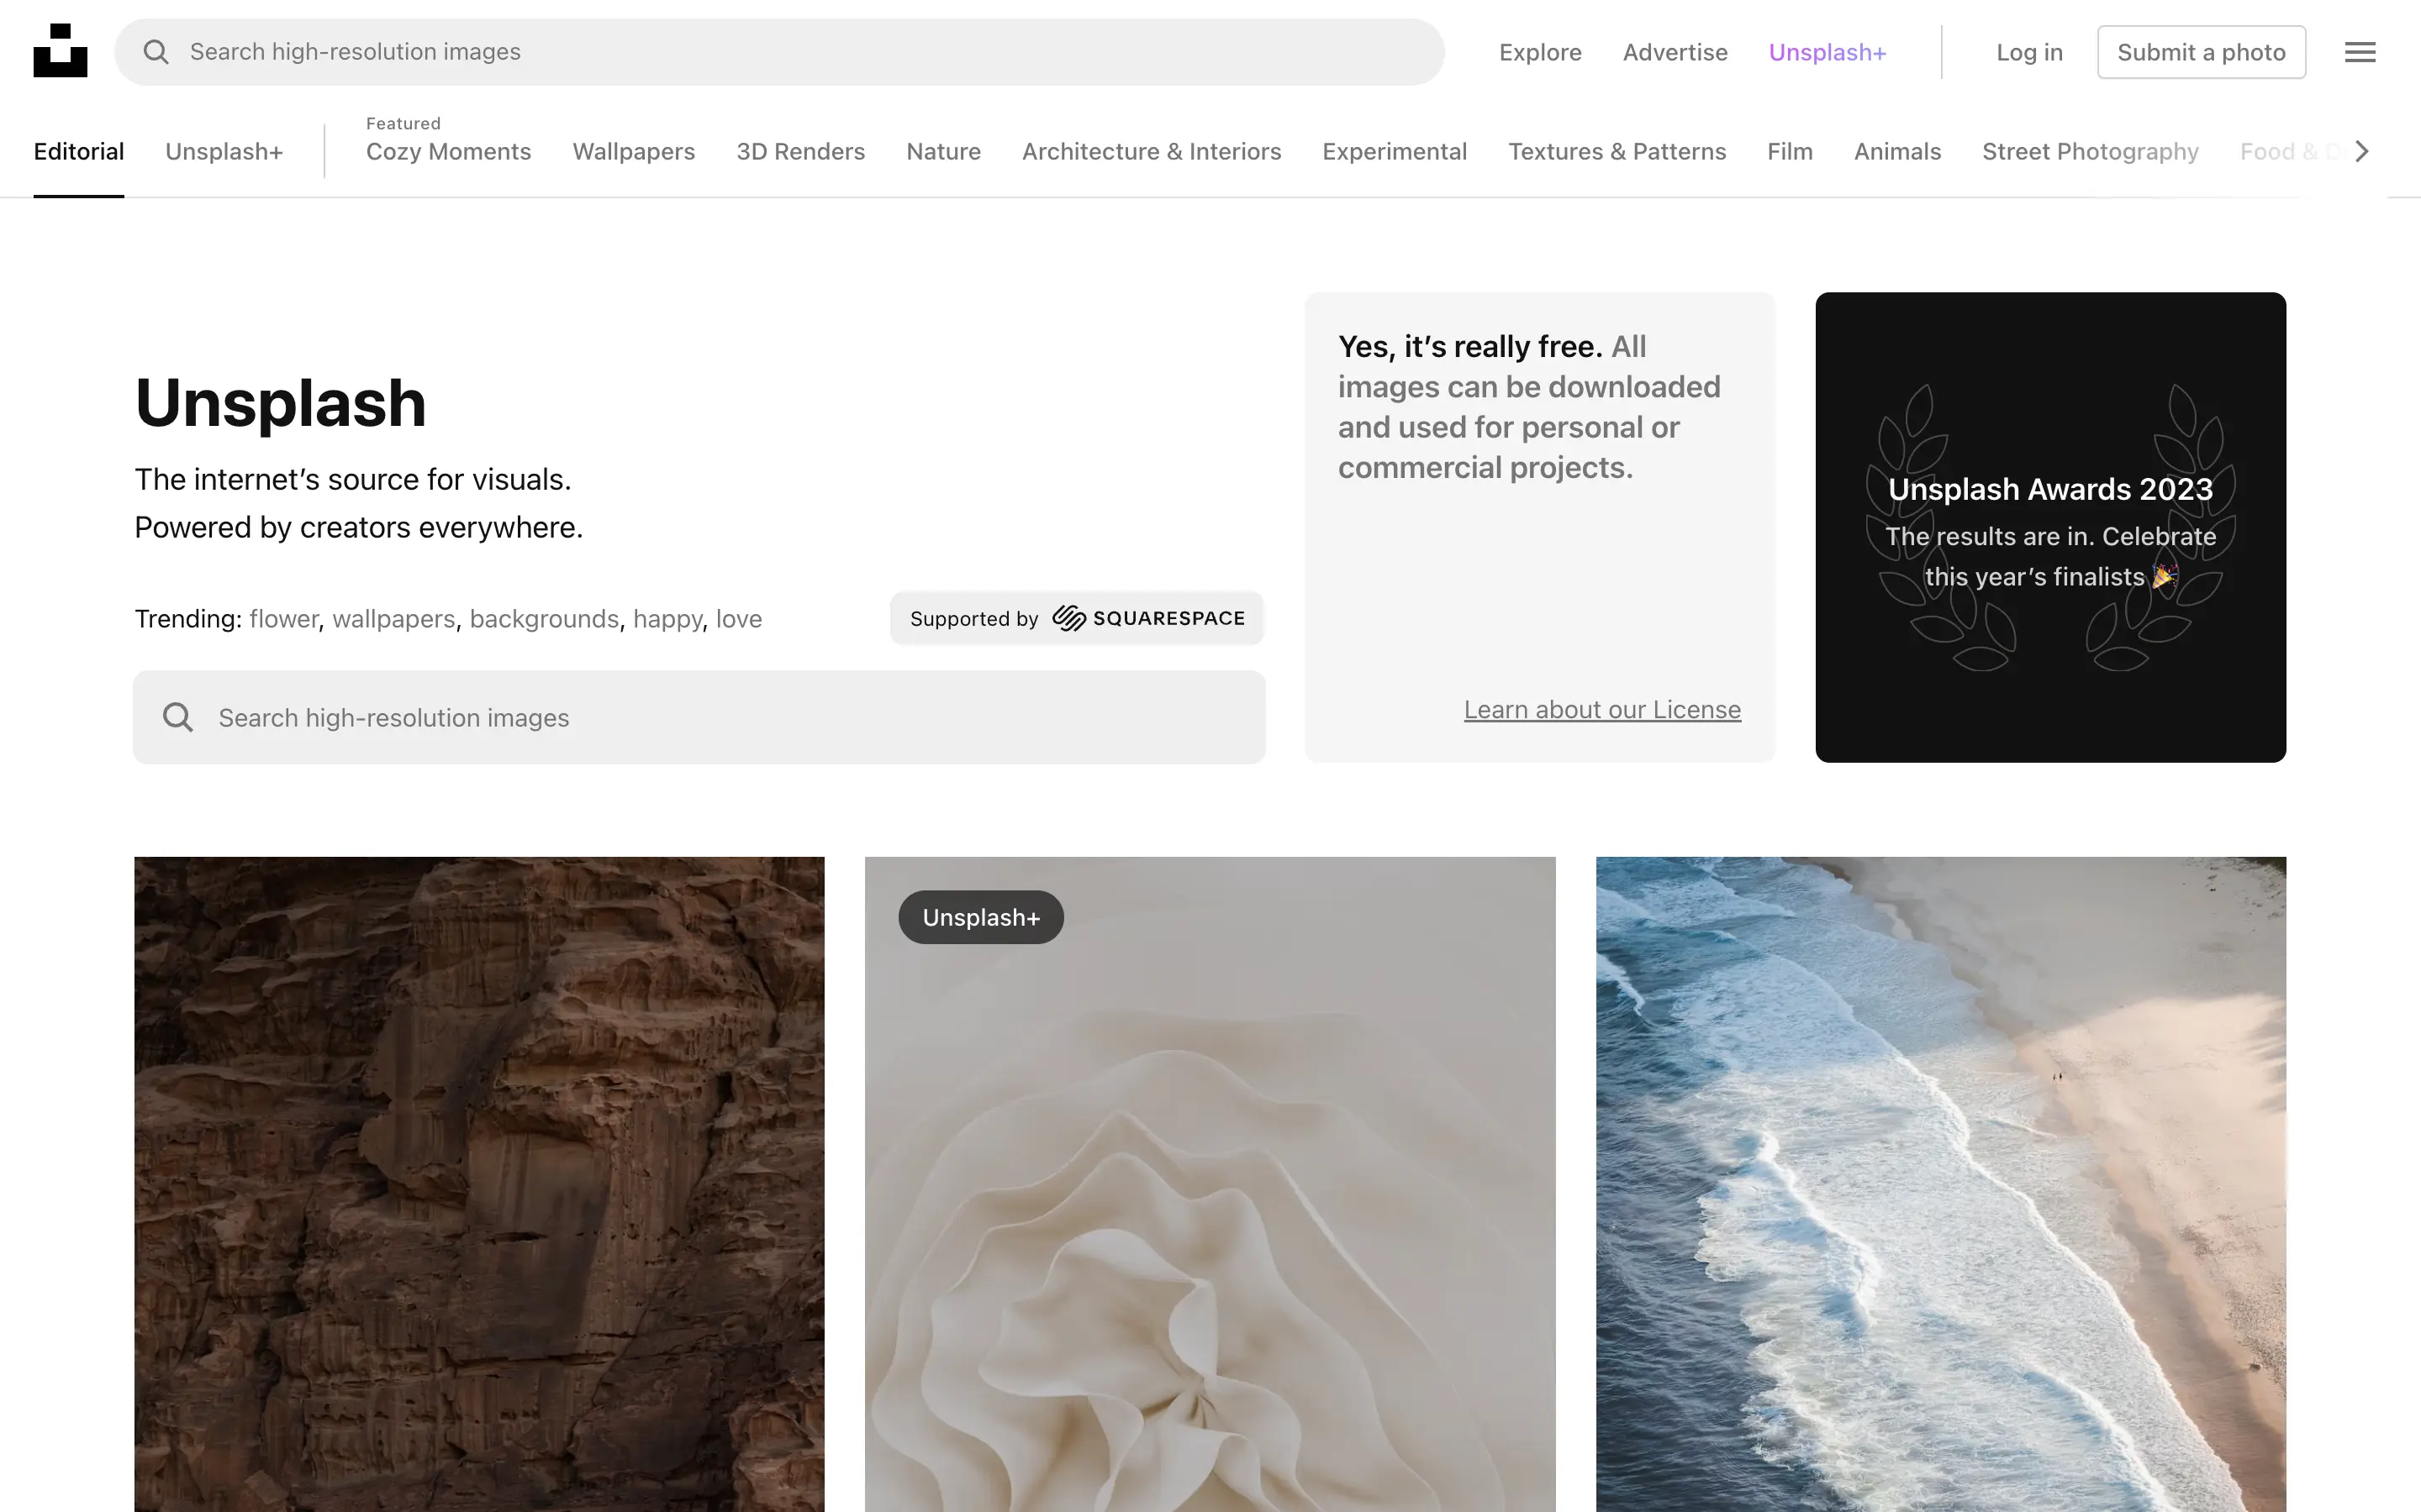Open the Nature category
The image size is (2421, 1512).
pyautogui.click(x=943, y=151)
